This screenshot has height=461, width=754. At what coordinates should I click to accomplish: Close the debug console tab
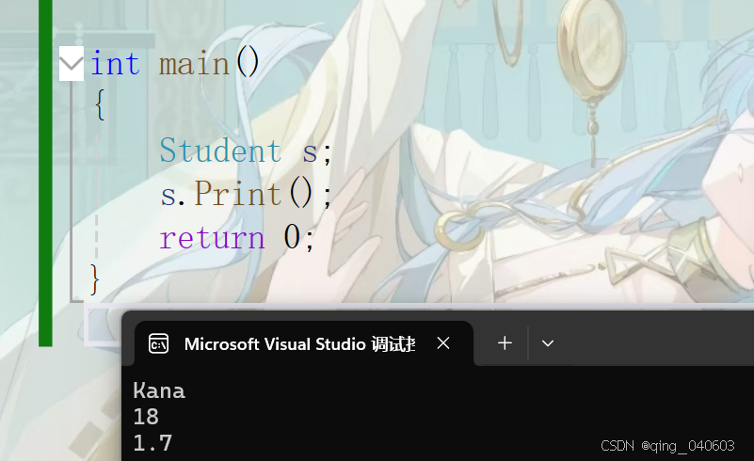point(442,343)
